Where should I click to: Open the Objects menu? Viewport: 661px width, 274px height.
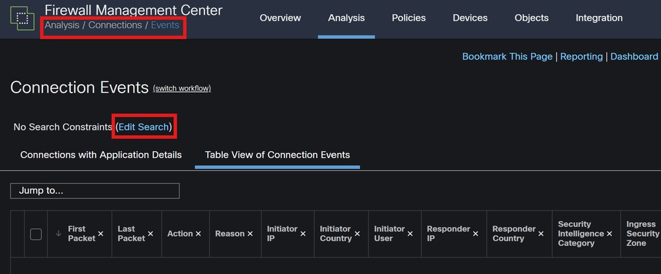point(531,18)
